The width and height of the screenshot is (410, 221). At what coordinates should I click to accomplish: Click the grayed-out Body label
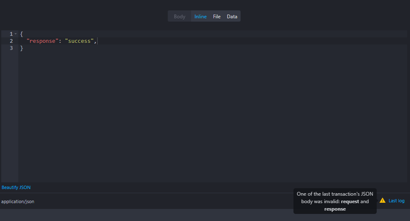179,17
